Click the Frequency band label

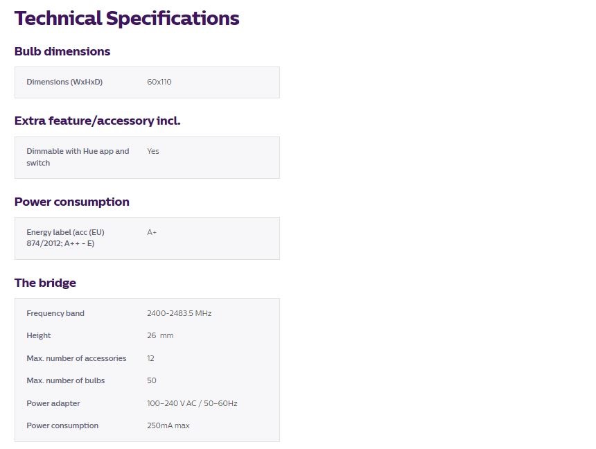(x=55, y=313)
